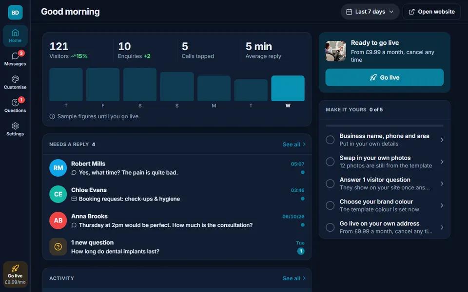Open the 1 new question row
Viewport: 468px width, 292px height.
point(176,247)
